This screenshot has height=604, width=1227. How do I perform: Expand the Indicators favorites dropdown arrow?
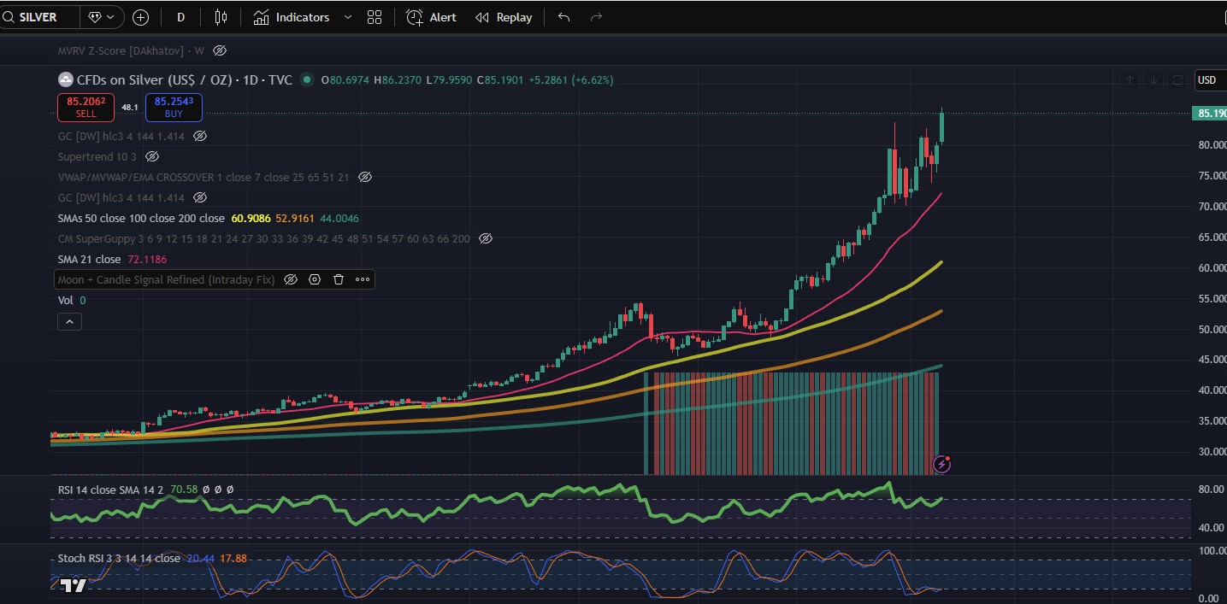(347, 17)
